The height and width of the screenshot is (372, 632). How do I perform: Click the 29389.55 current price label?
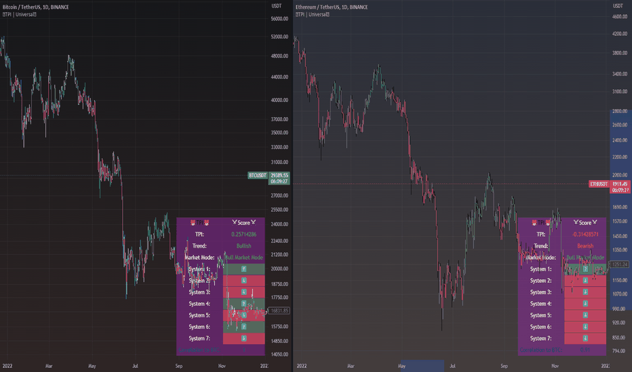pos(279,175)
